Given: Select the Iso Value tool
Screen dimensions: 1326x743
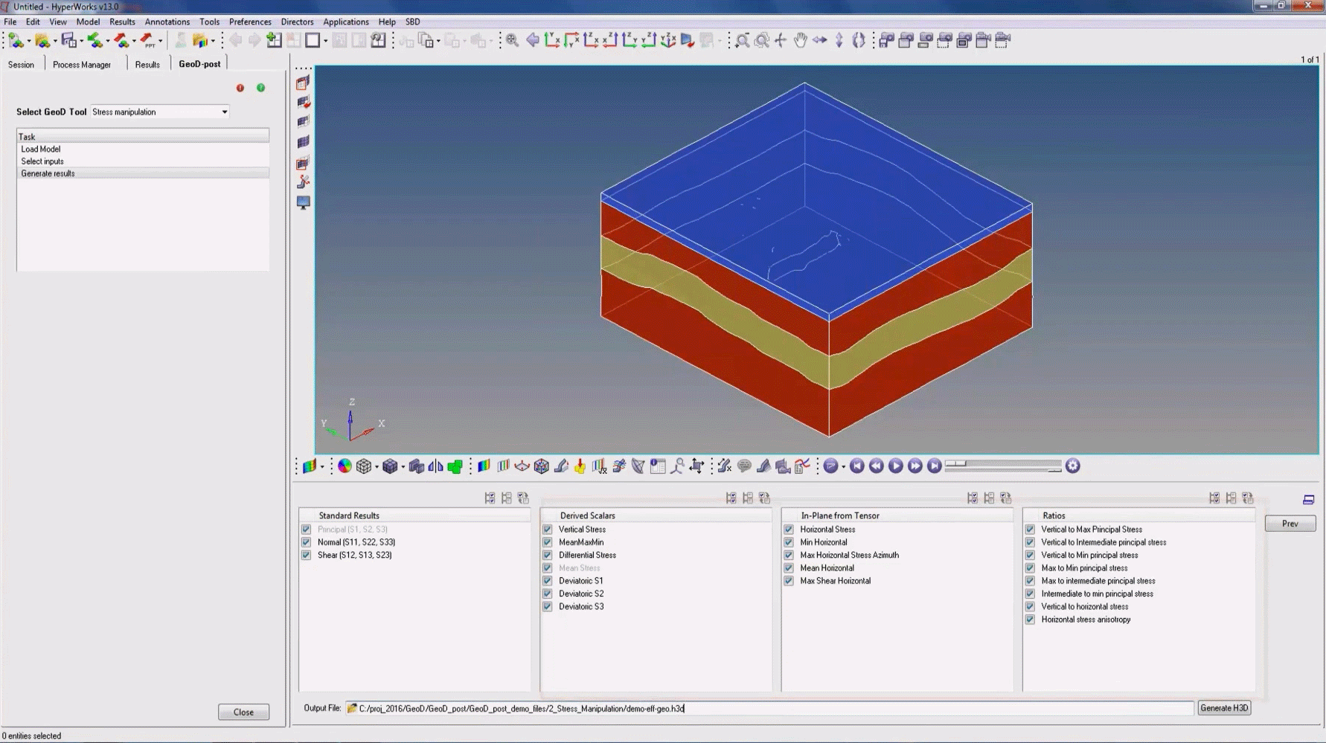Looking at the screenshot, I should pos(504,466).
